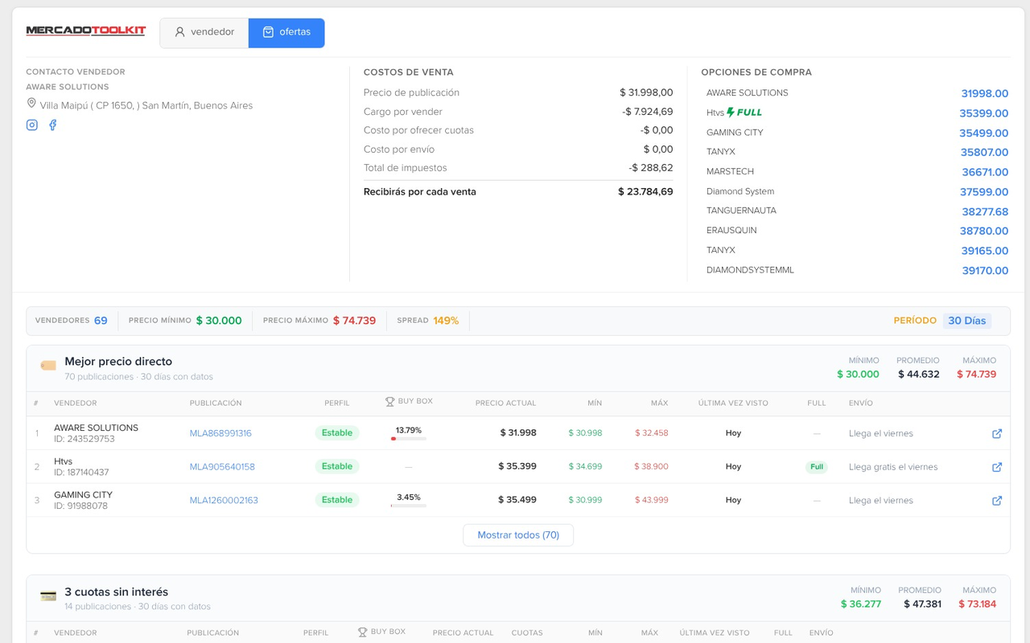The height and width of the screenshot is (643, 1030).
Task: Click the 38277.68 TANGUERNAUTA price
Action: pos(985,211)
